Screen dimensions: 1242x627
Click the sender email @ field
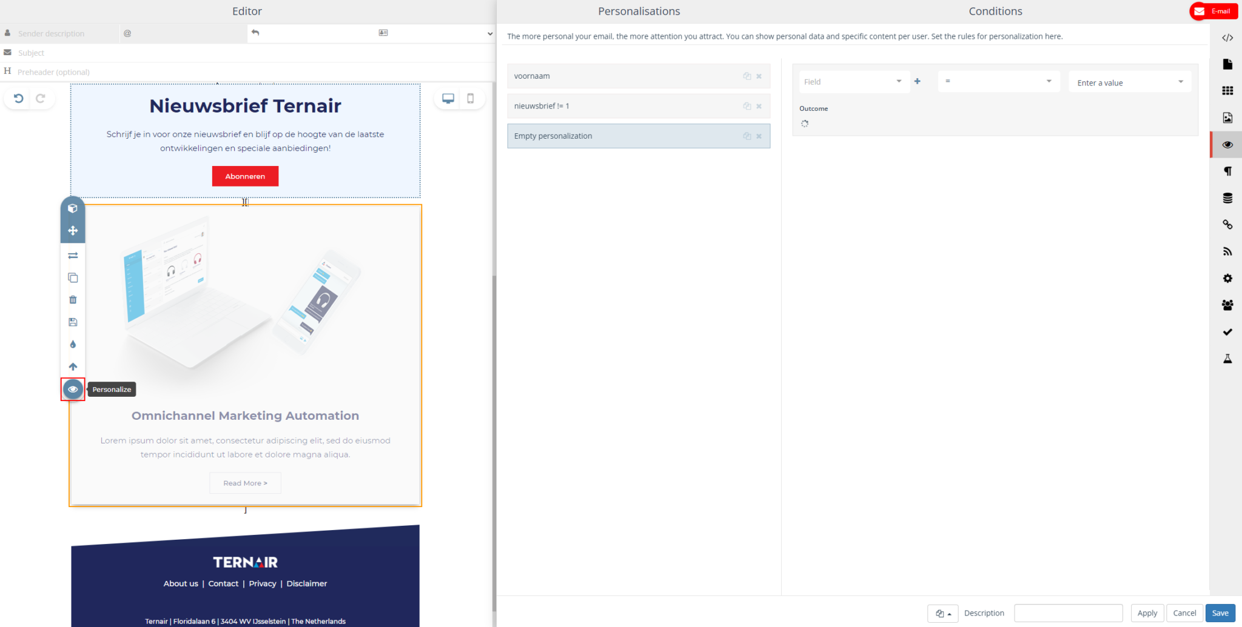[183, 34]
